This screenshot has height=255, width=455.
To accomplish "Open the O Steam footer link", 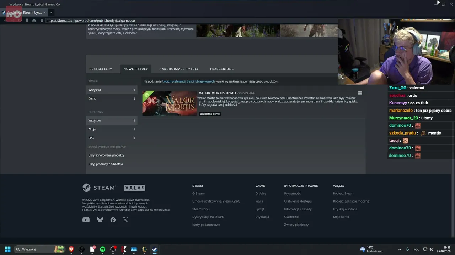I will tap(198, 193).
